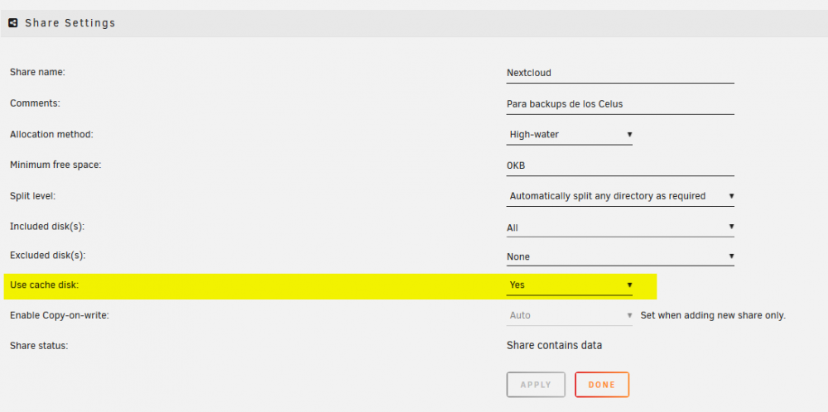Click the 'Share name:' label

click(37, 72)
